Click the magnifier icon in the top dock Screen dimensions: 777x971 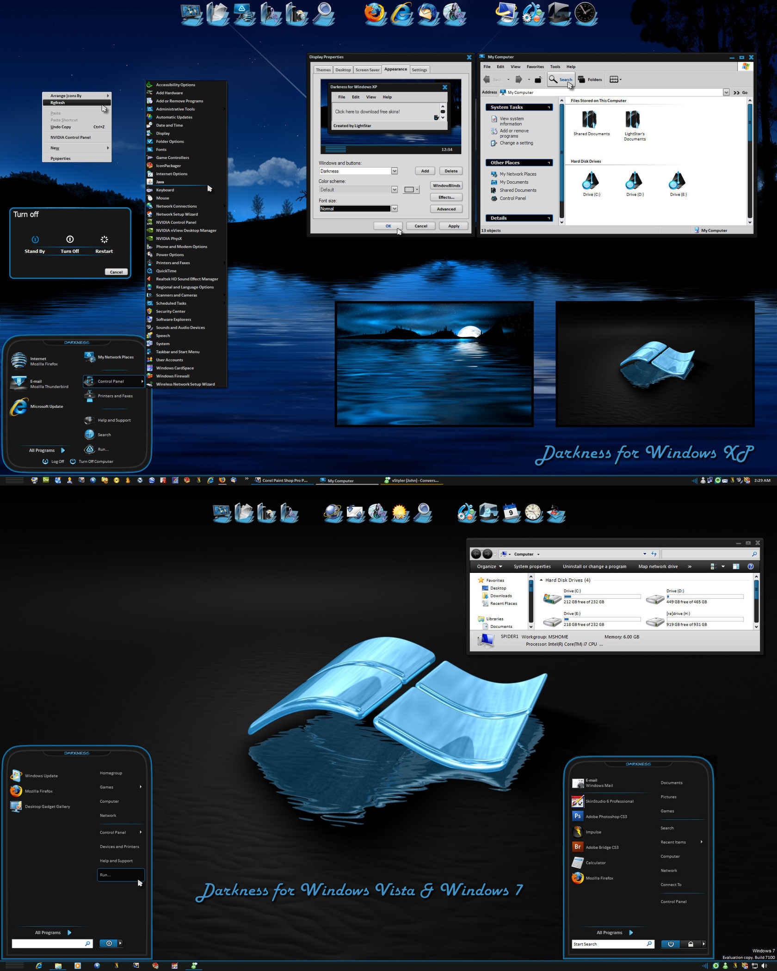pos(324,13)
